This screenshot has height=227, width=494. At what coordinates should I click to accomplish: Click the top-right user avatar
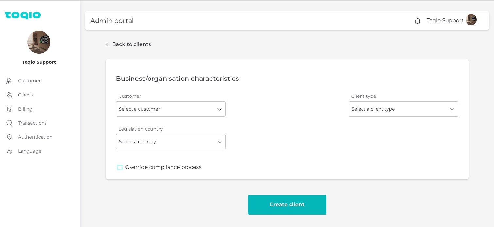pyautogui.click(x=471, y=20)
